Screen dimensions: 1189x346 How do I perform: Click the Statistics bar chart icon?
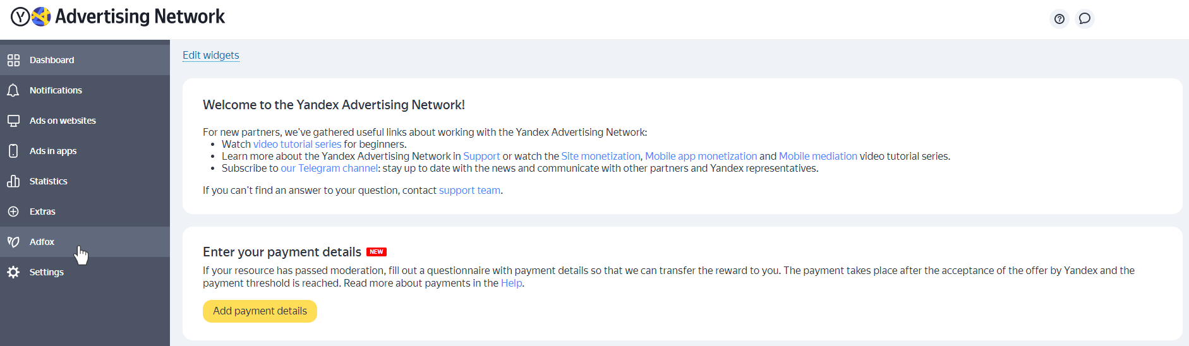pos(13,181)
